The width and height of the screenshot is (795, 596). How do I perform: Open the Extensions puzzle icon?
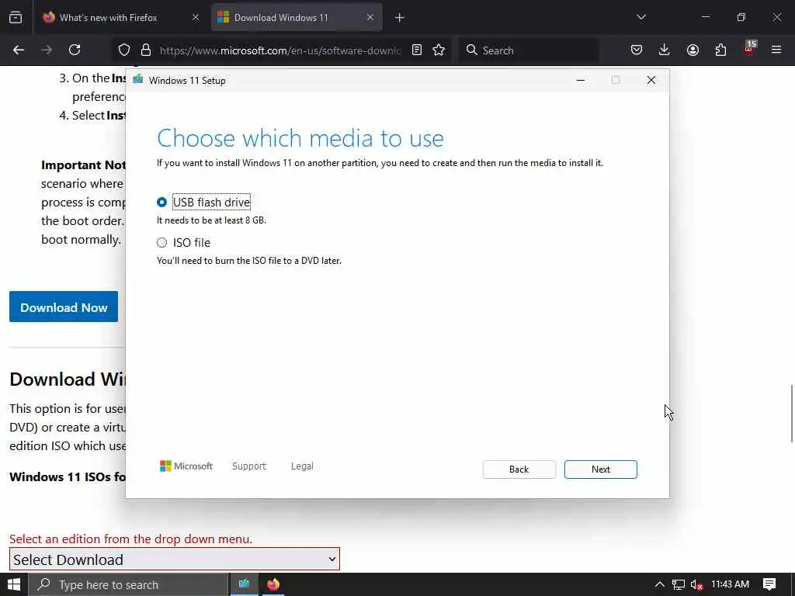(x=720, y=50)
